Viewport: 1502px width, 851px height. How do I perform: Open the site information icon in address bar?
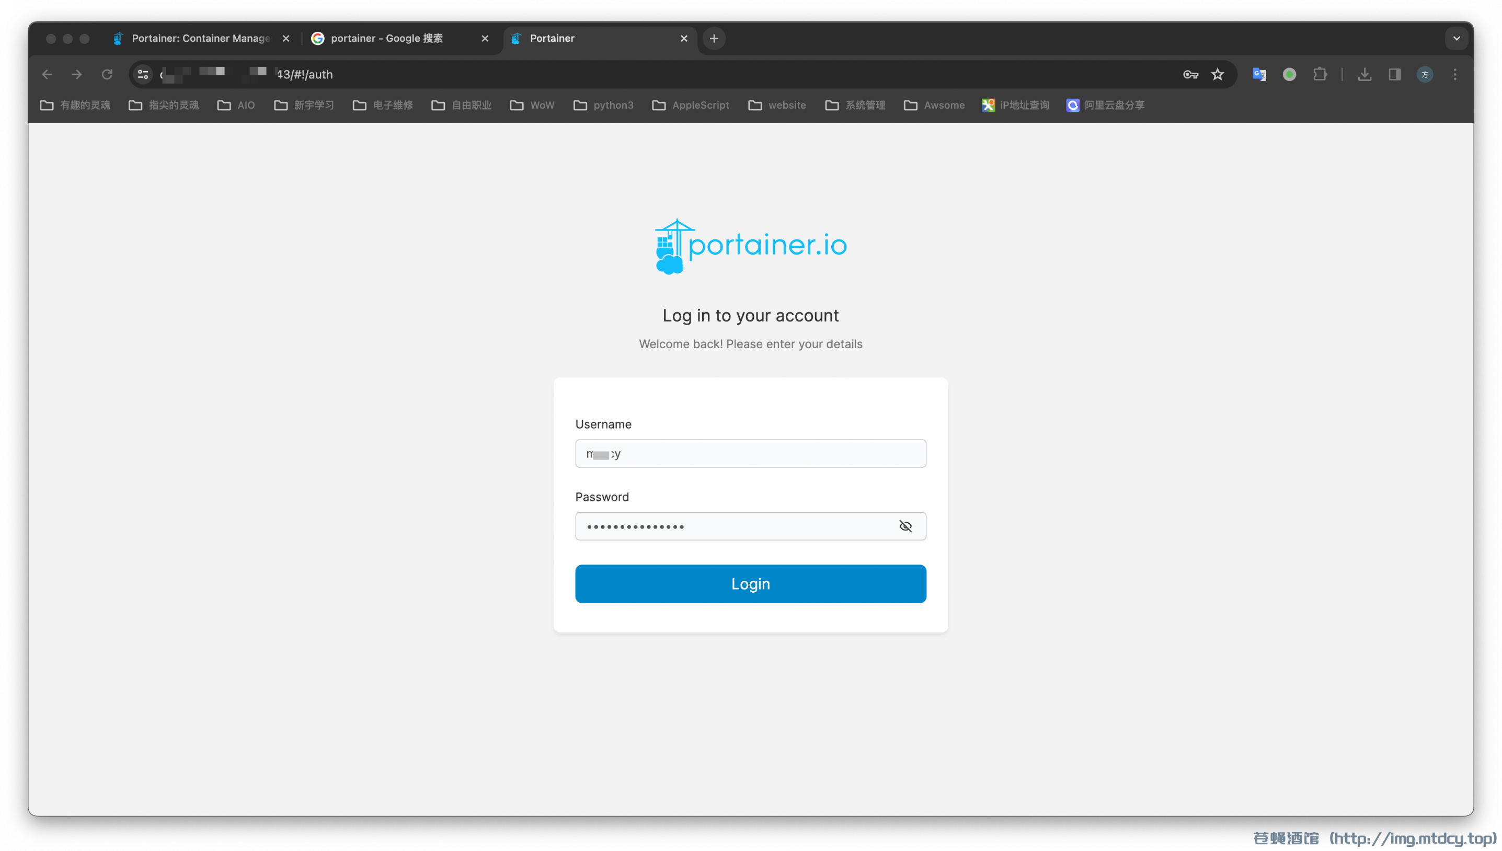click(143, 74)
